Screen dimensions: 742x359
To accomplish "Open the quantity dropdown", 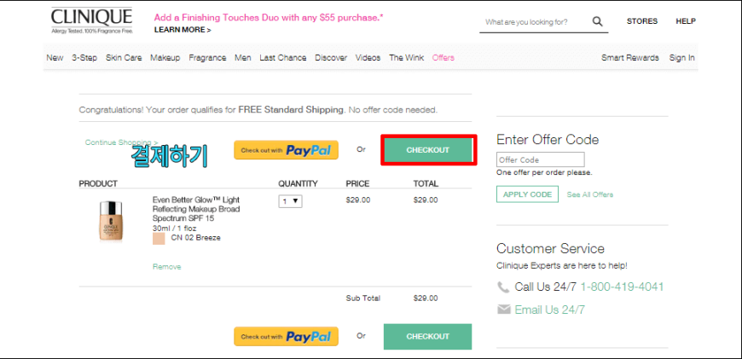I will click(x=290, y=201).
